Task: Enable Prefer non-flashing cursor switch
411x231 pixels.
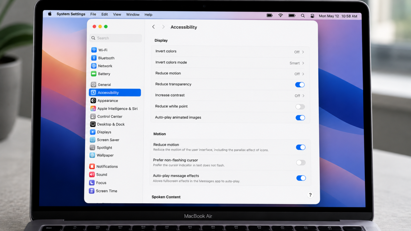Action: [x=301, y=163]
